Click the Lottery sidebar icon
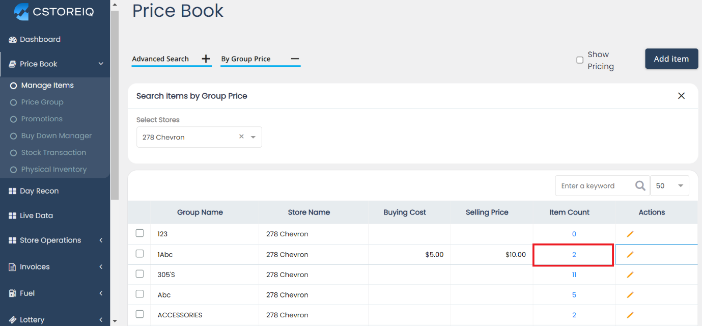Viewport: 702px width, 326px height. (13, 320)
